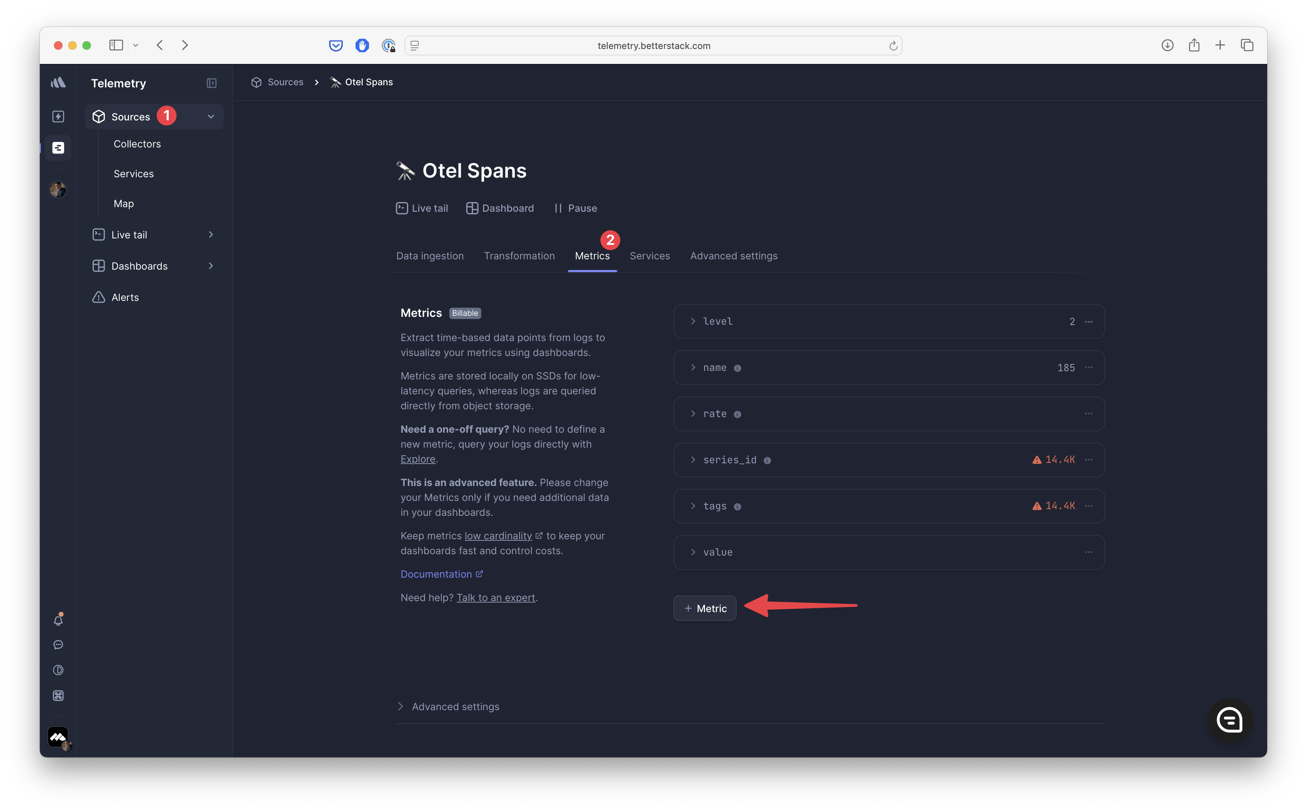The height and width of the screenshot is (810, 1307).
Task: Open the chat bubble icon in left rail
Action: tap(58, 644)
